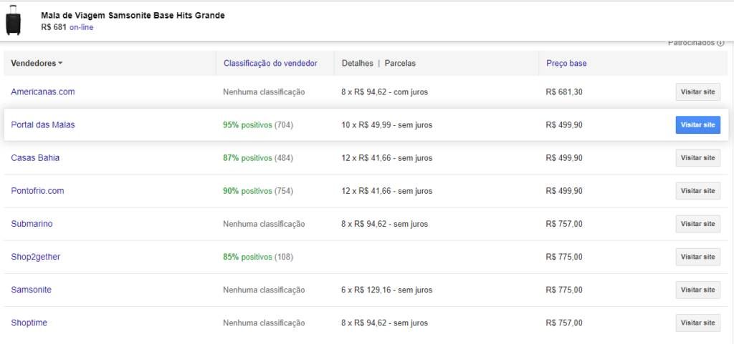Click installment 12 x R$ 41,66 in Pontofrio.com row
The height and width of the screenshot is (344, 734).
(x=386, y=191)
